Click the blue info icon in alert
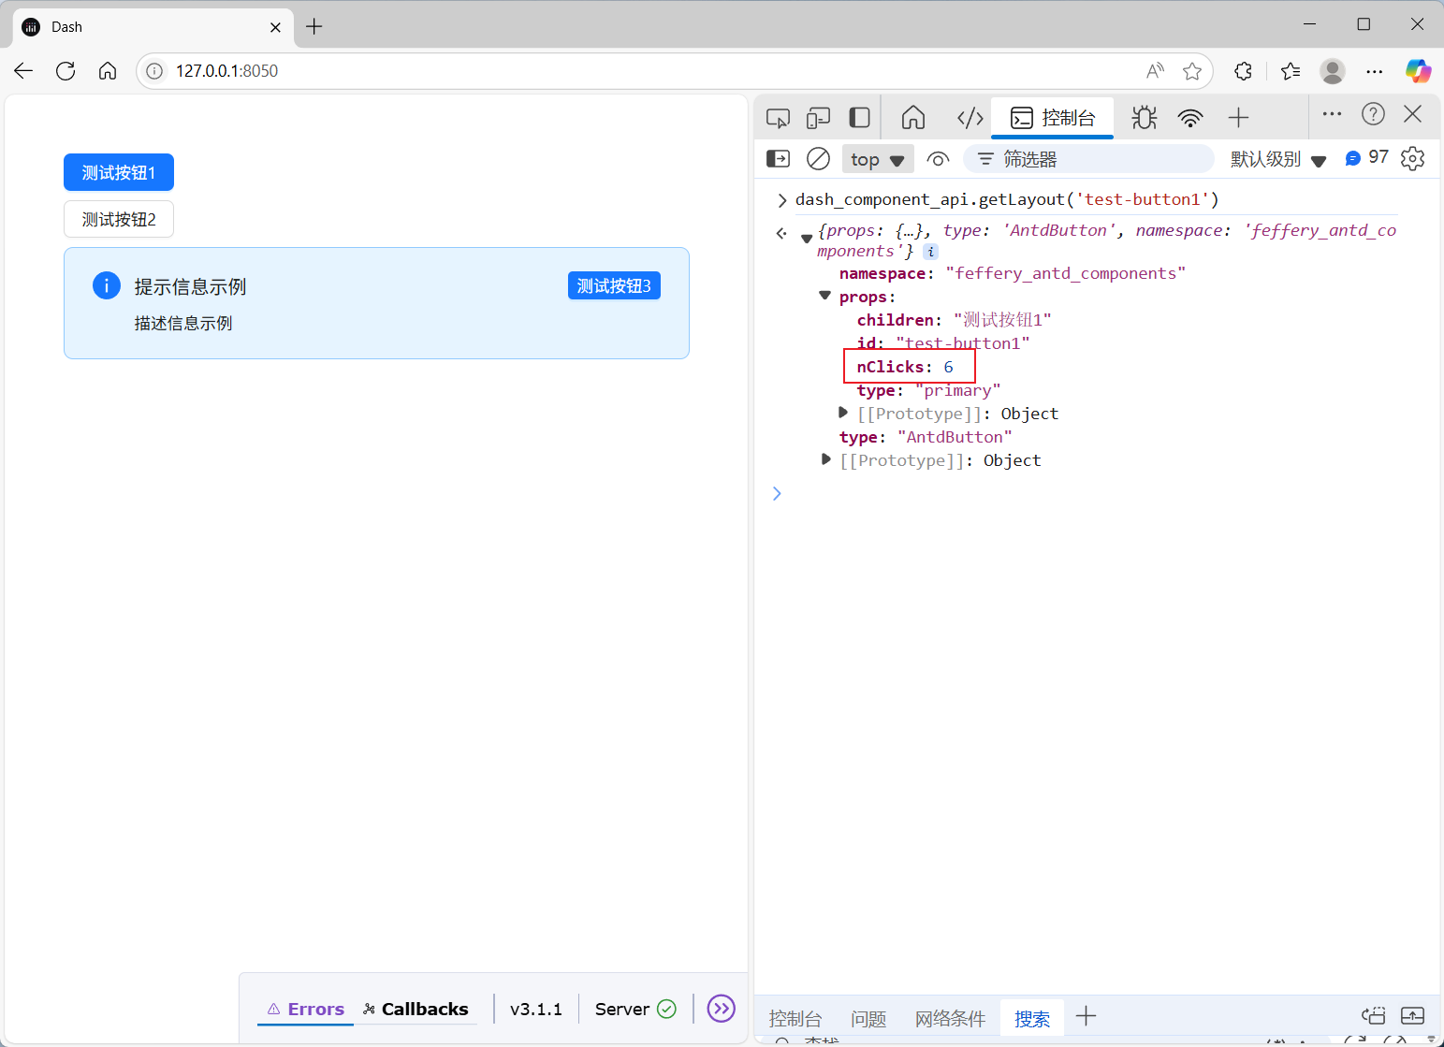 tap(107, 285)
